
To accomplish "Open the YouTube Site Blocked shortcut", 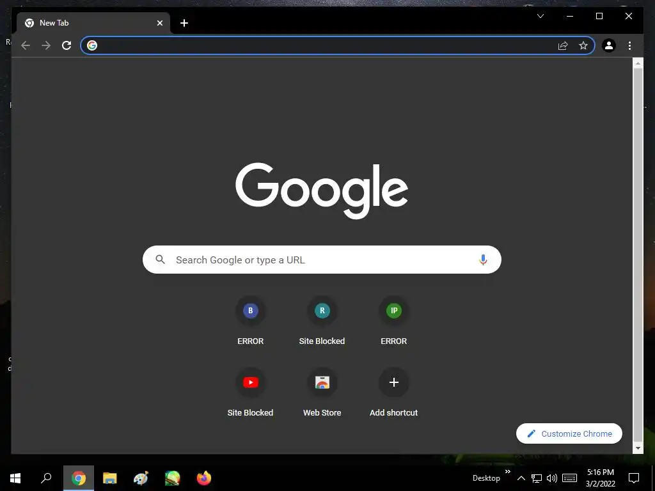I will coord(250,393).
